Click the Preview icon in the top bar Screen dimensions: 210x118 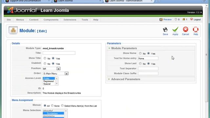[x=161, y=20]
